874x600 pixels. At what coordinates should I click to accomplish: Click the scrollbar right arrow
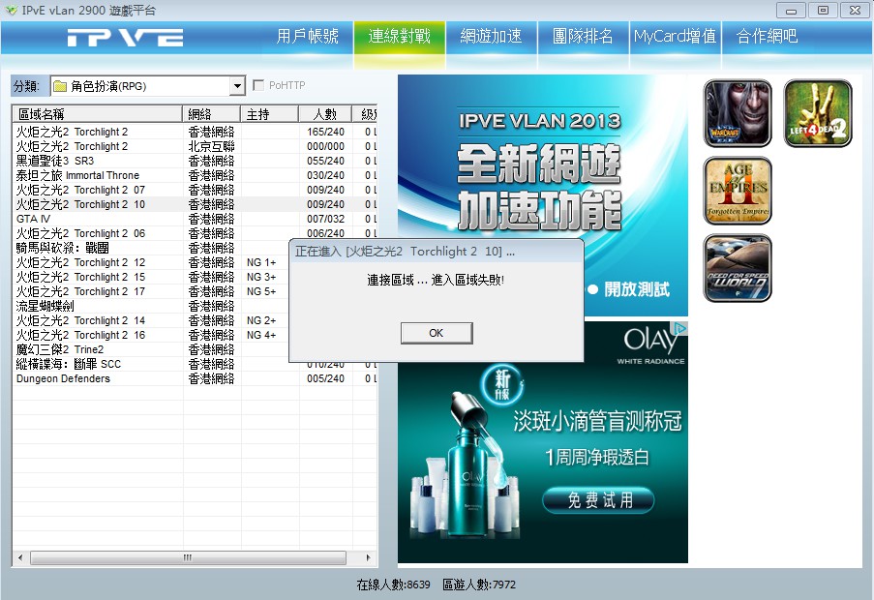[369, 557]
